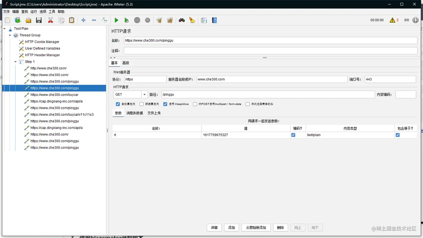Open the GET method dropdown
This screenshot has width=423, height=238.
click(144, 95)
